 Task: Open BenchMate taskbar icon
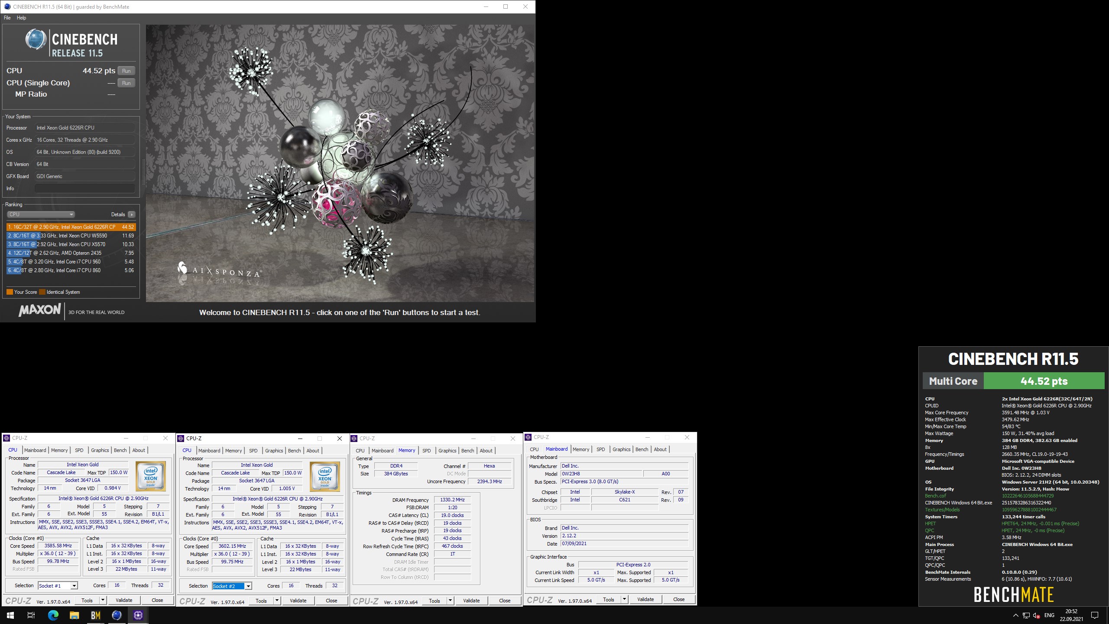point(95,615)
